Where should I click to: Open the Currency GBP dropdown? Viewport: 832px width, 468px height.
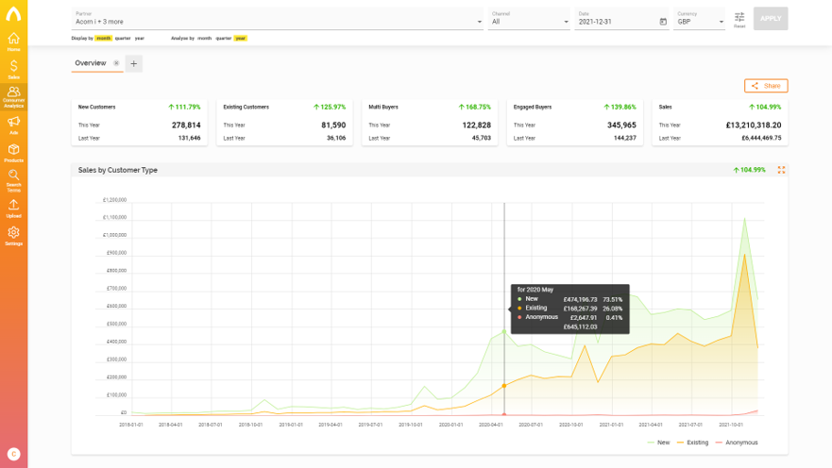click(700, 21)
